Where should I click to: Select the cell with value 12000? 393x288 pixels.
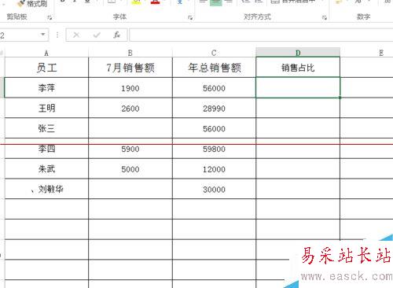(x=214, y=168)
